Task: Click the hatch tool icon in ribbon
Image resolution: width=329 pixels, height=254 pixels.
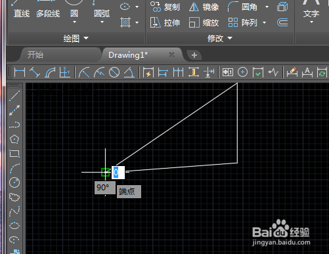Action: pos(125,22)
